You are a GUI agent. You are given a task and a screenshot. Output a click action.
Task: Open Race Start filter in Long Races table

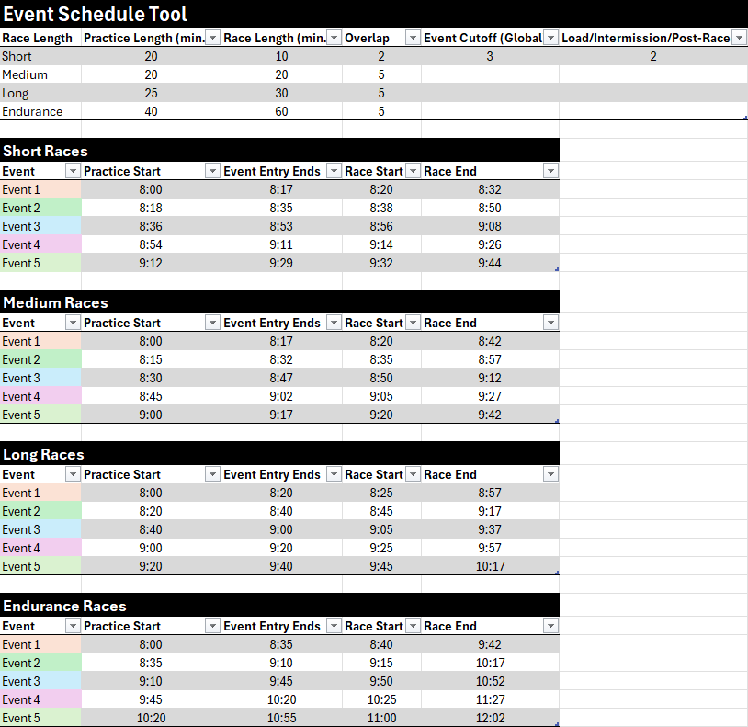pos(413,474)
